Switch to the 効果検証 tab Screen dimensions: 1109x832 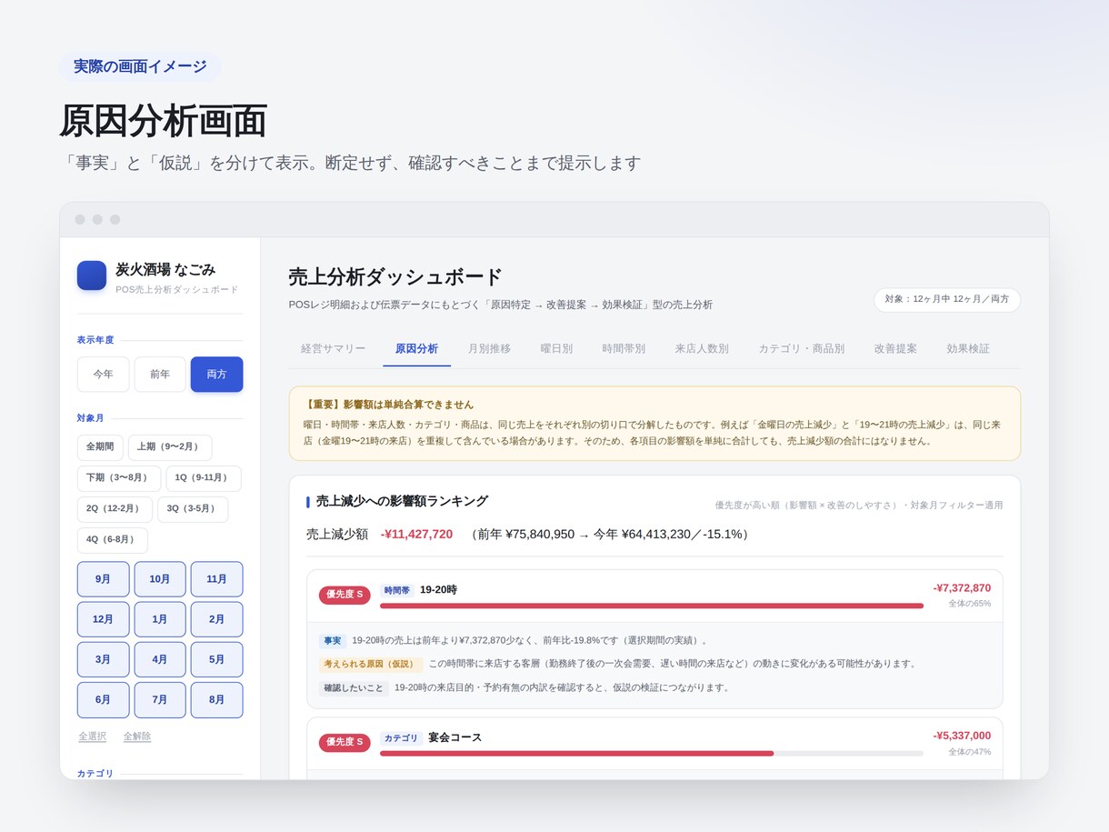point(968,348)
